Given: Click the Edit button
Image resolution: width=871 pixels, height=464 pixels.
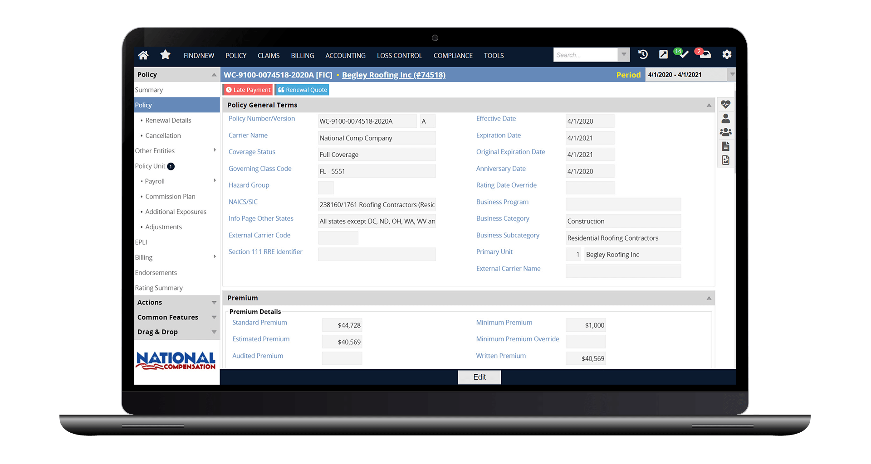Looking at the screenshot, I should point(480,377).
